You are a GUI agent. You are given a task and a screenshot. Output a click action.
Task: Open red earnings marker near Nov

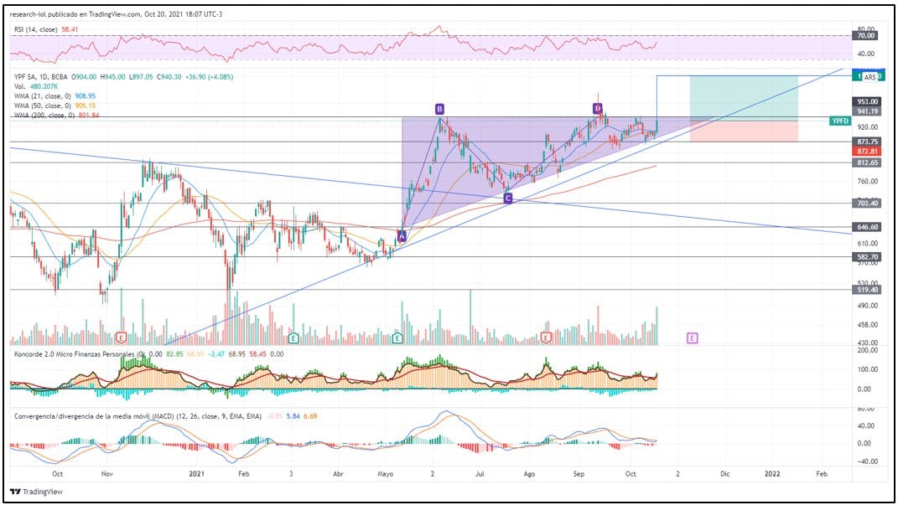click(x=121, y=338)
